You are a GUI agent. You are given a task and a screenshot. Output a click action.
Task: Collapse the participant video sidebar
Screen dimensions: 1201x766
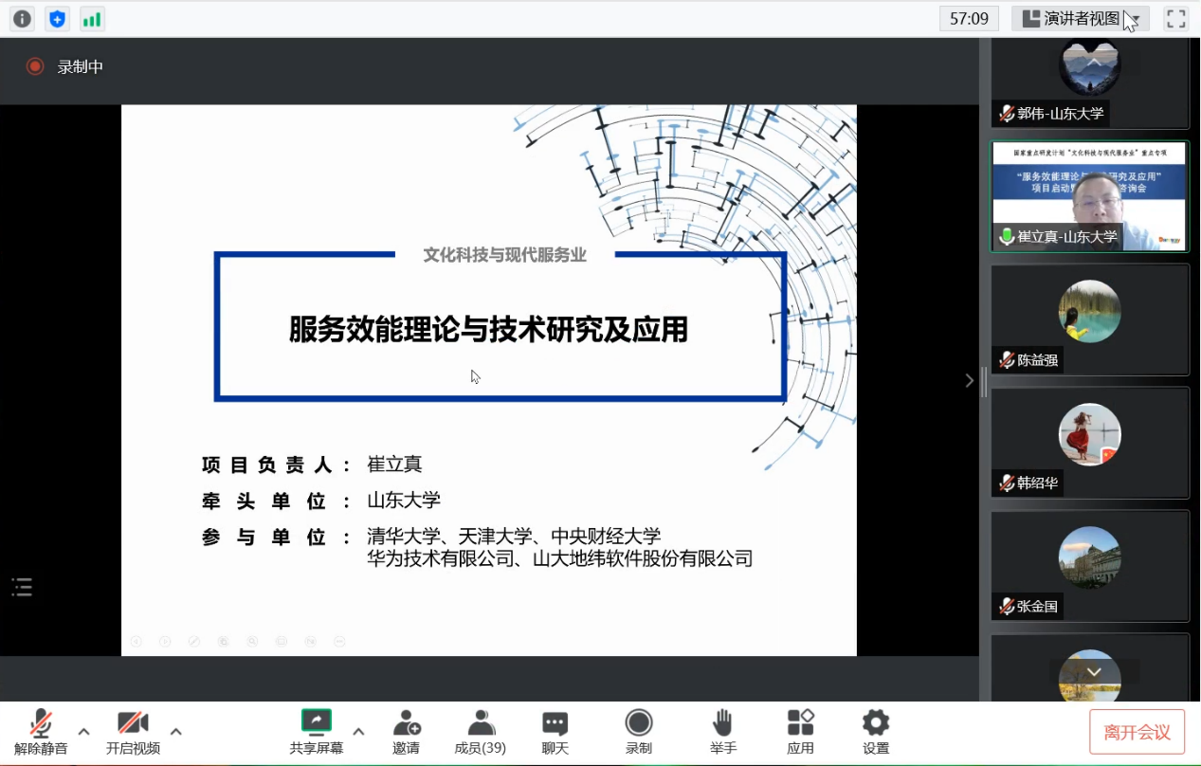click(x=969, y=380)
